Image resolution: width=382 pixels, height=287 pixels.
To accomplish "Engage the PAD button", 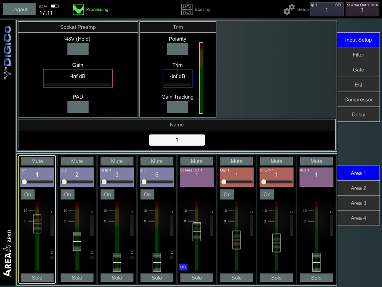I will click(x=78, y=107).
